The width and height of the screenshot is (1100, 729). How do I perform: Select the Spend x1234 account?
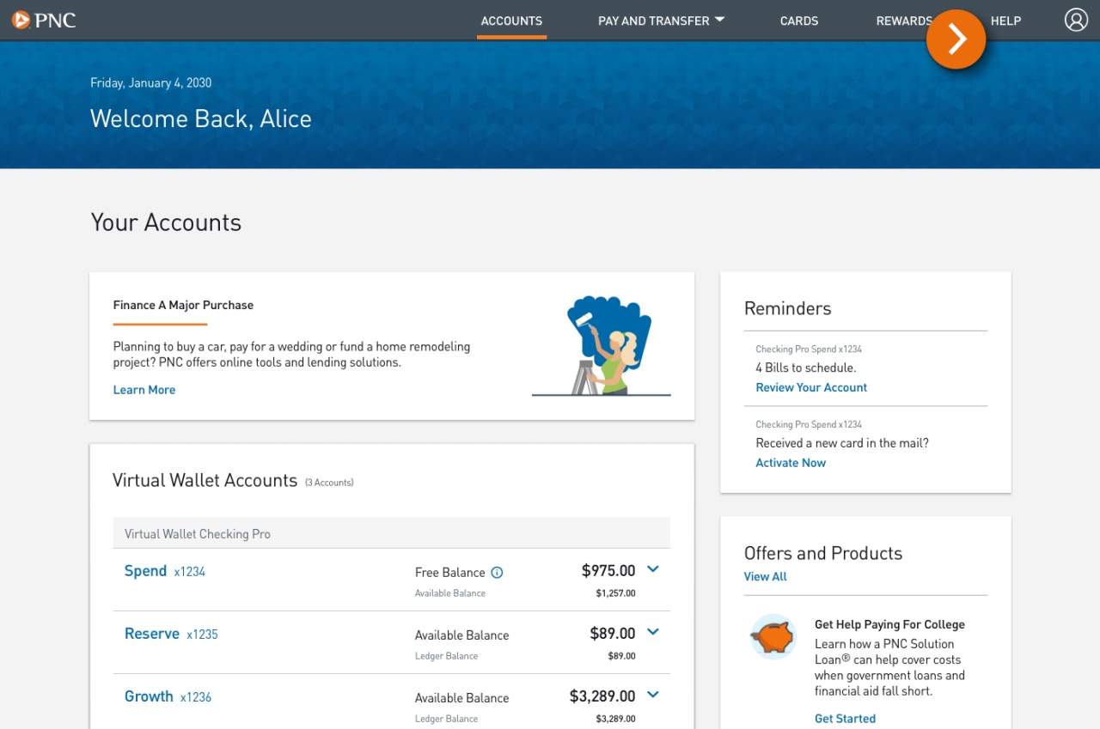pos(145,570)
